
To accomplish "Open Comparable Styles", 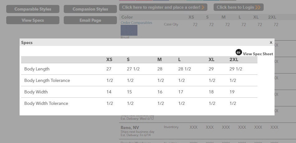I will [33, 9].
